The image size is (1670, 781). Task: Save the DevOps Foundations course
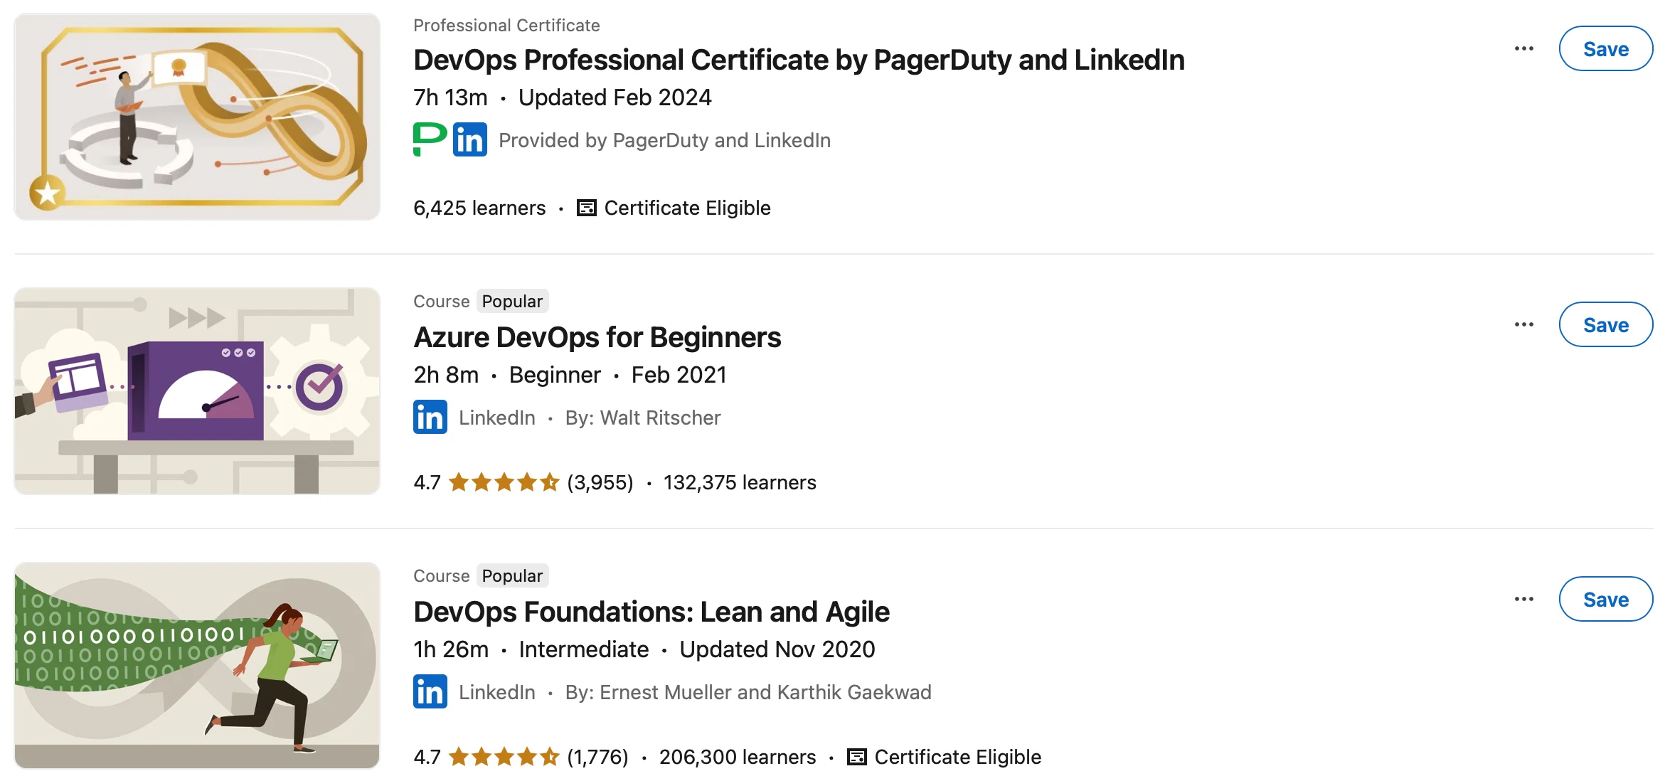[x=1605, y=600]
